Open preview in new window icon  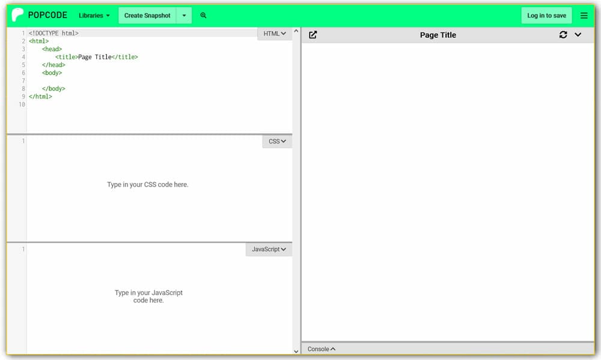coord(313,35)
